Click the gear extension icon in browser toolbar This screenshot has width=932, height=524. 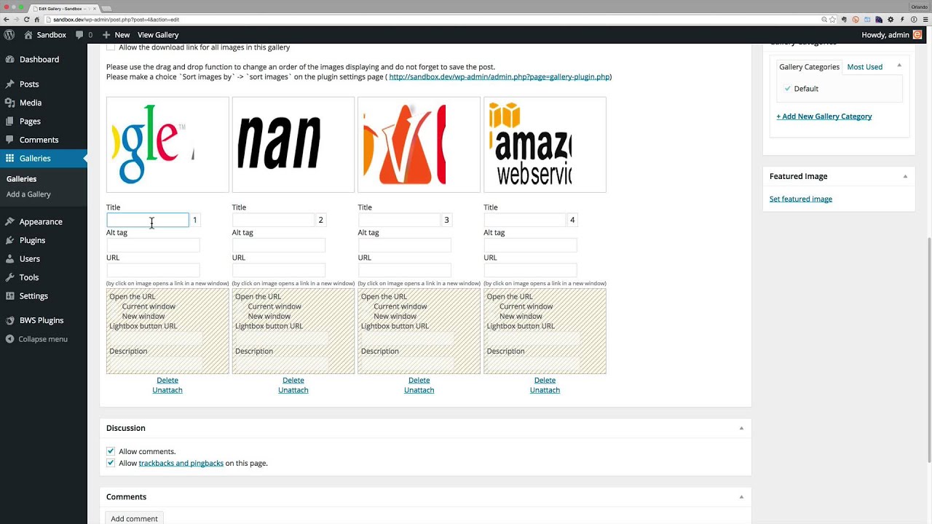(x=890, y=20)
